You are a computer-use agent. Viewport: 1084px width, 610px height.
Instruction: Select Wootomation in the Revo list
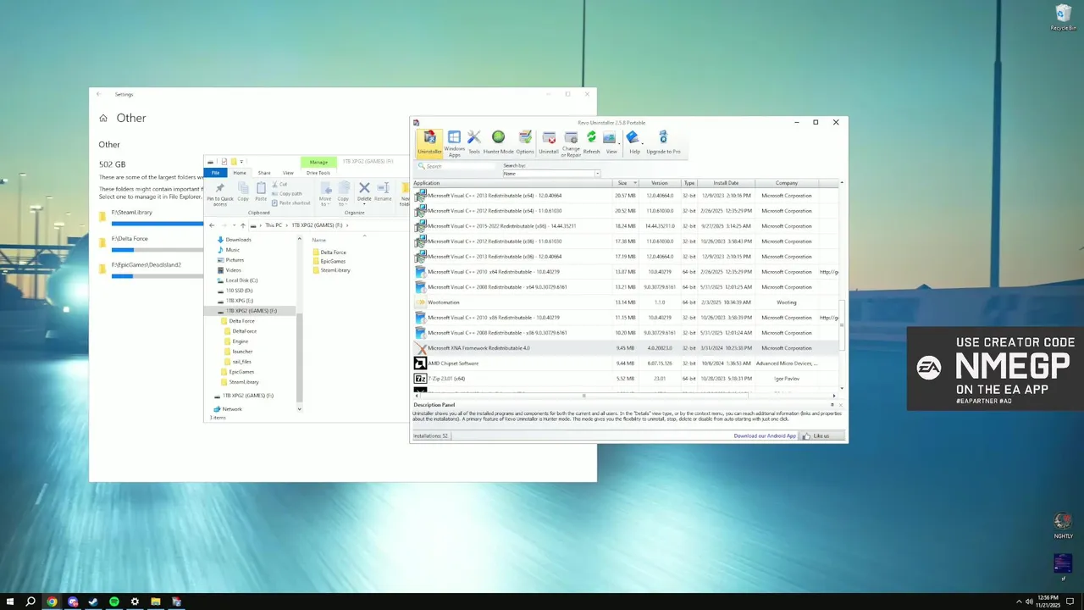[x=627, y=302]
